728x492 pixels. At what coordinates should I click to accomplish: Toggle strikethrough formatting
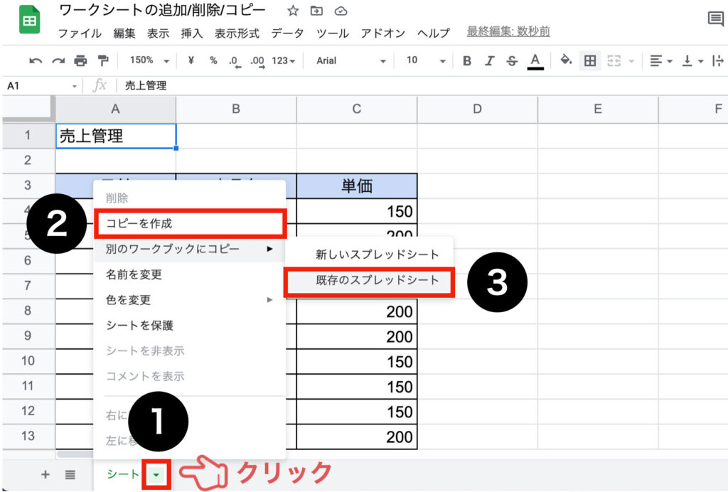pyautogui.click(x=512, y=61)
